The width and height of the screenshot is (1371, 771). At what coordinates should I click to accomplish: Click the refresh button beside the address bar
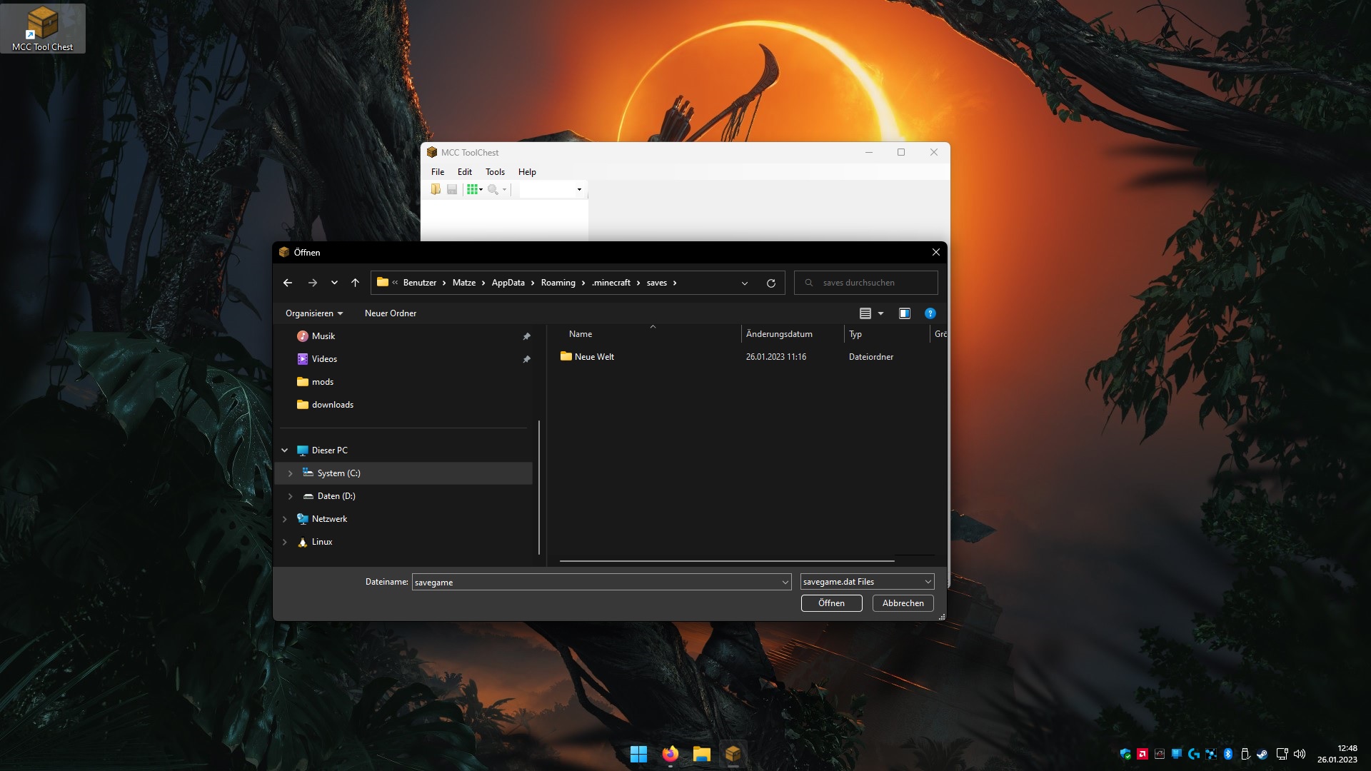771,283
